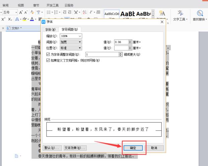Click the page layout icon near document bottom-left
This screenshot has height=166, width=208.
click(x=16, y=156)
